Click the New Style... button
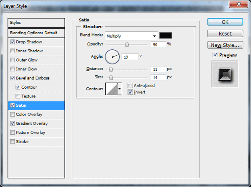Viewport: 251px width, 187px height. coord(225,45)
